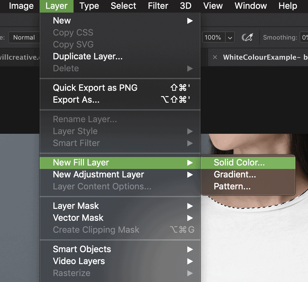Choose Duplicate Layer... from the Layer menu
Image resolution: width=308 pixels, height=282 pixels.
coord(120,57)
